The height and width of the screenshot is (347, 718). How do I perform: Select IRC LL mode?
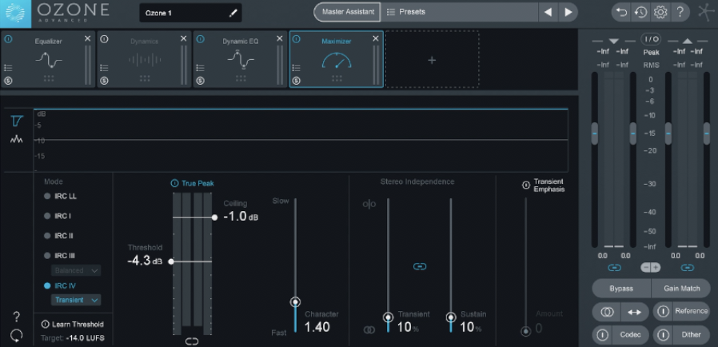(x=61, y=197)
